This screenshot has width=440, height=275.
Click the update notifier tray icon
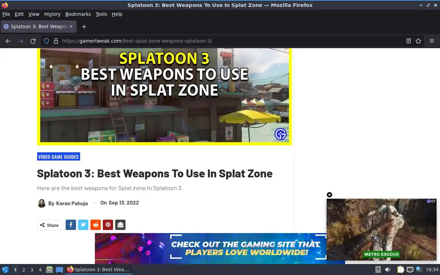[418, 269]
